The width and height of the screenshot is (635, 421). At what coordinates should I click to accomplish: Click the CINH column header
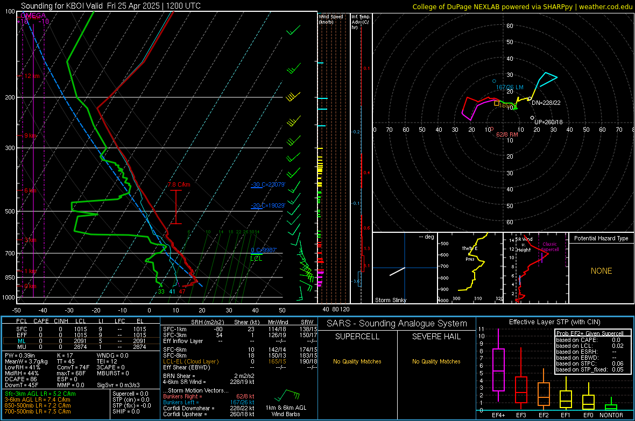tap(61, 321)
